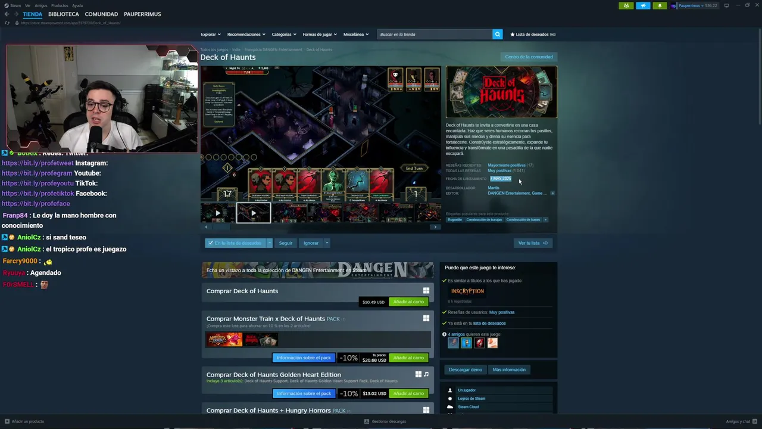Open the green notifications bell icon
The height and width of the screenshot is (429, 762).
pyautogui.click(x=660, y=5)
